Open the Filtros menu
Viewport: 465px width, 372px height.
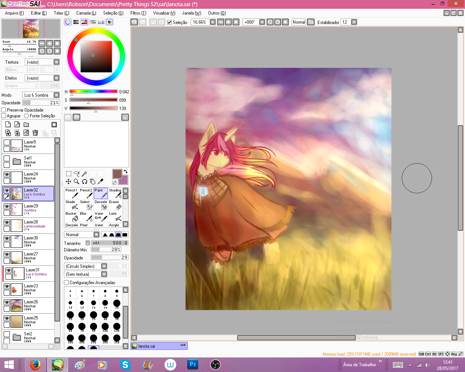point(138,13)
